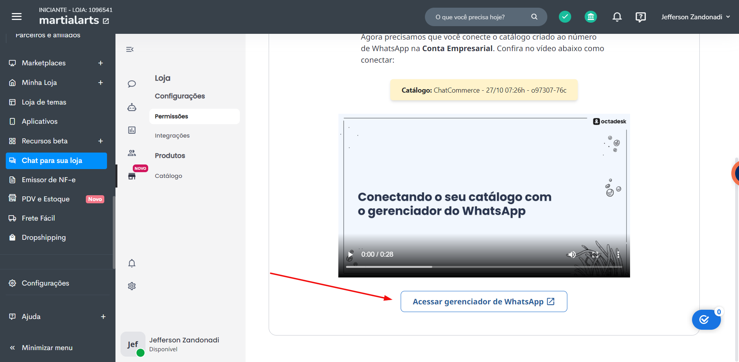Open Marketplaces menu item
This screenshot has height=362, width=739.
(56, 63)
